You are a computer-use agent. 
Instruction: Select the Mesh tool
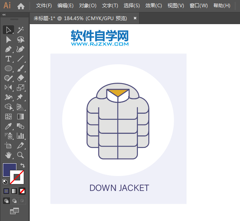8,117
